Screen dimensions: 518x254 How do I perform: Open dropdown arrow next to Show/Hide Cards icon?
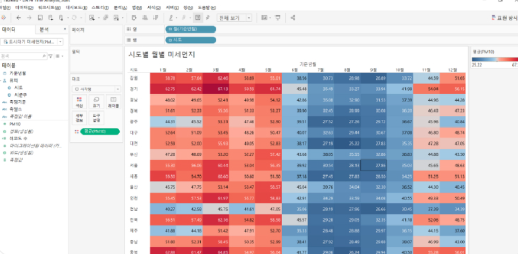click(x=270, y=18)
